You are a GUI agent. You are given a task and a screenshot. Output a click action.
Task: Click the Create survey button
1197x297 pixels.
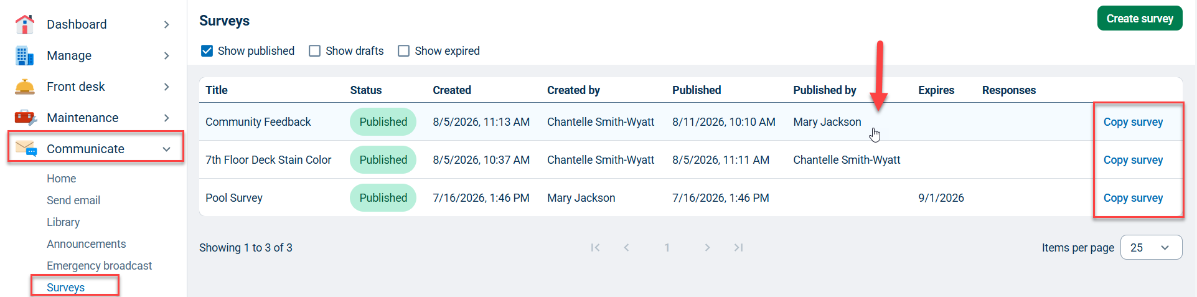click(1140, 19)
